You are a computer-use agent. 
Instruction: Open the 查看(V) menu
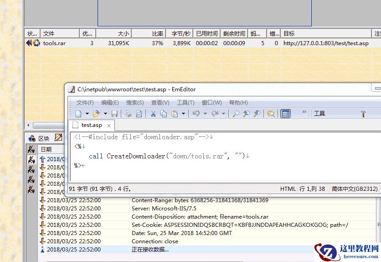click(160, 103)
